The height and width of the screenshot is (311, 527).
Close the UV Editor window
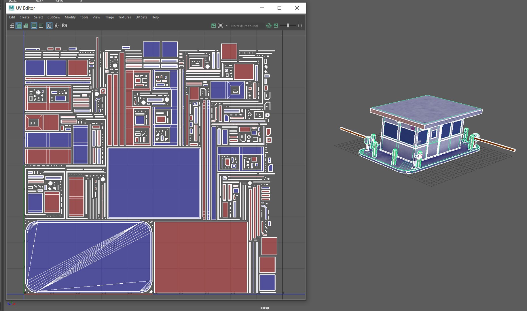click(297, 8)
